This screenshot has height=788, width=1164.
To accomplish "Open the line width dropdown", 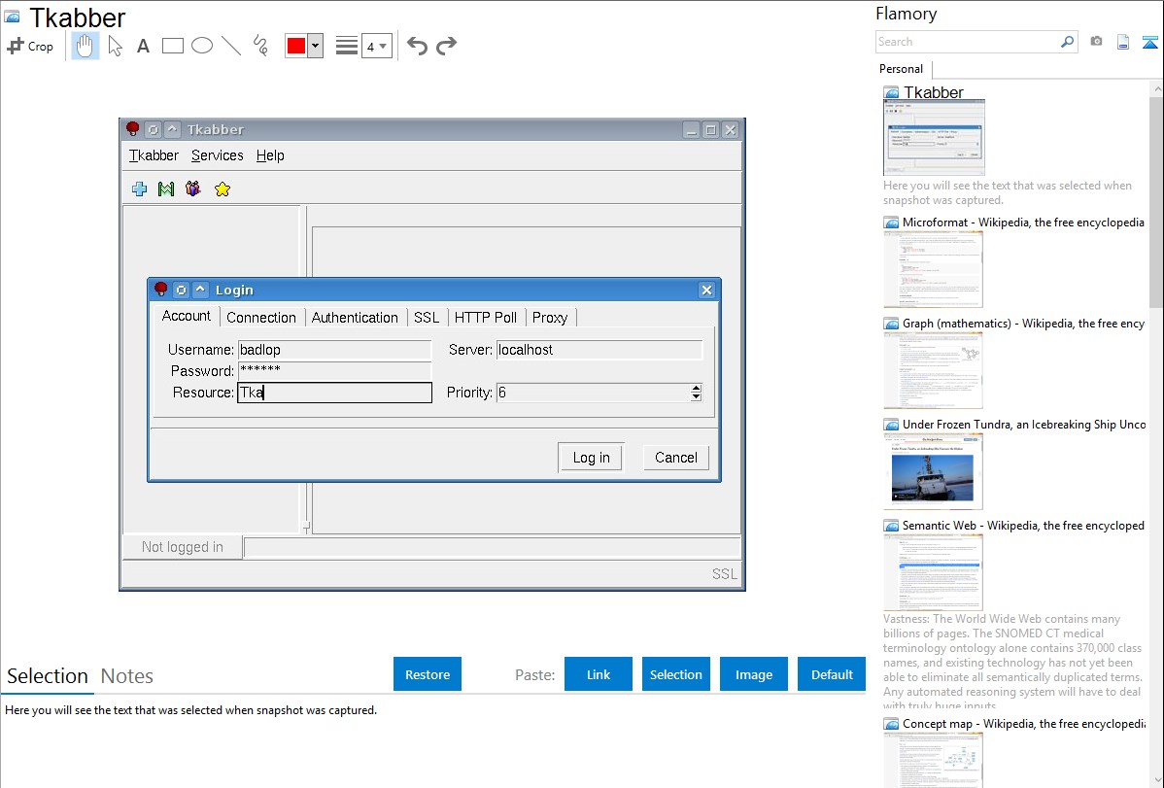I will click(x=376, y=46).
